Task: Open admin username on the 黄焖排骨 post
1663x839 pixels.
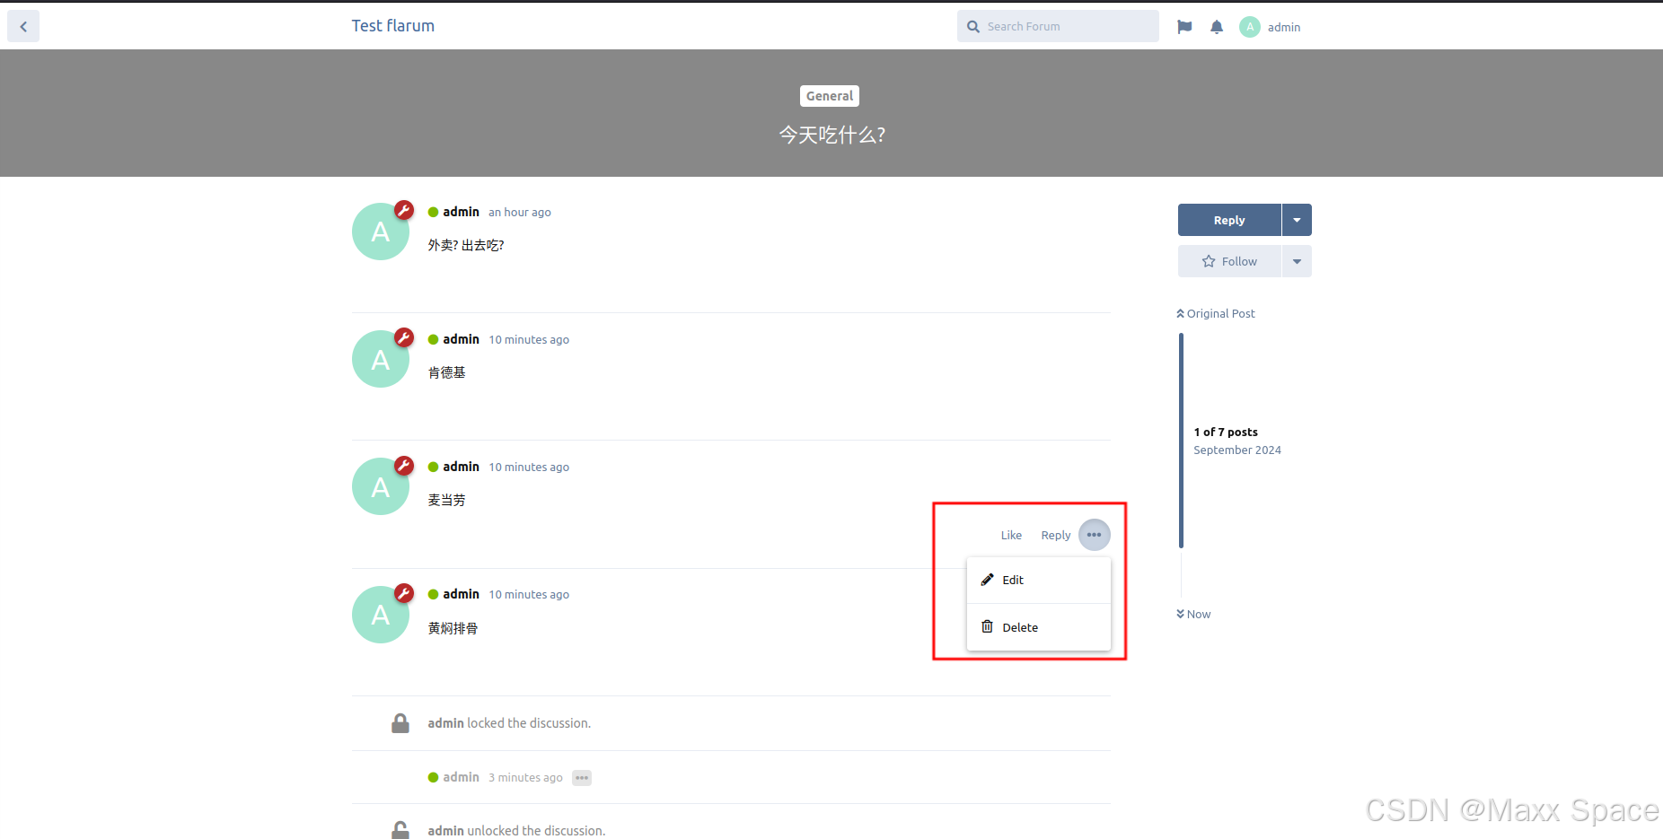Action: (x=461, y=594)
